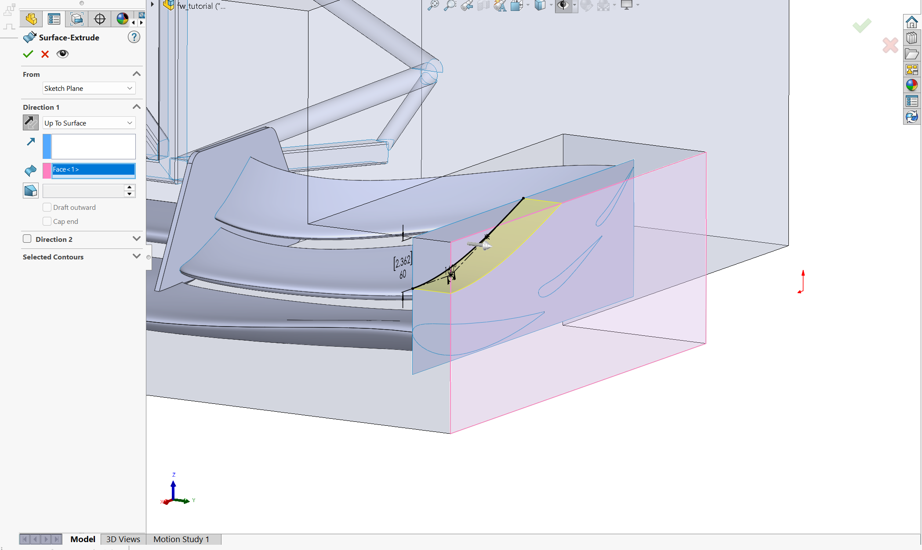Screen dimensions: 922x550
Task: Open the DimXpertManager crosshair tab
Action: [x=100, y=19]
